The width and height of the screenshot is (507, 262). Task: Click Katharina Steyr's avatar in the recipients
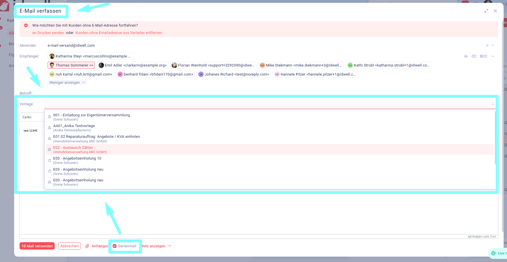coord(52,56)
